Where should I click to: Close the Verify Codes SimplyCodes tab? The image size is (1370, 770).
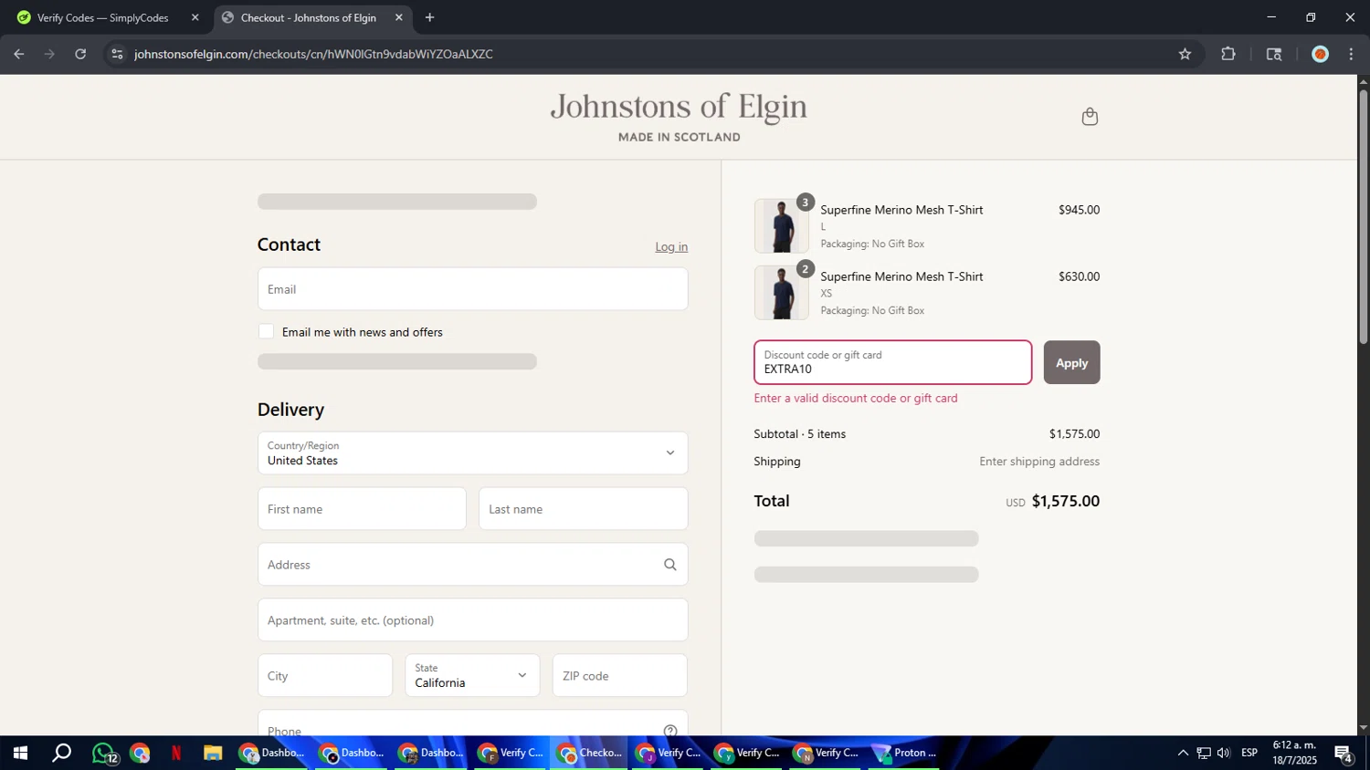coord(195,17)
